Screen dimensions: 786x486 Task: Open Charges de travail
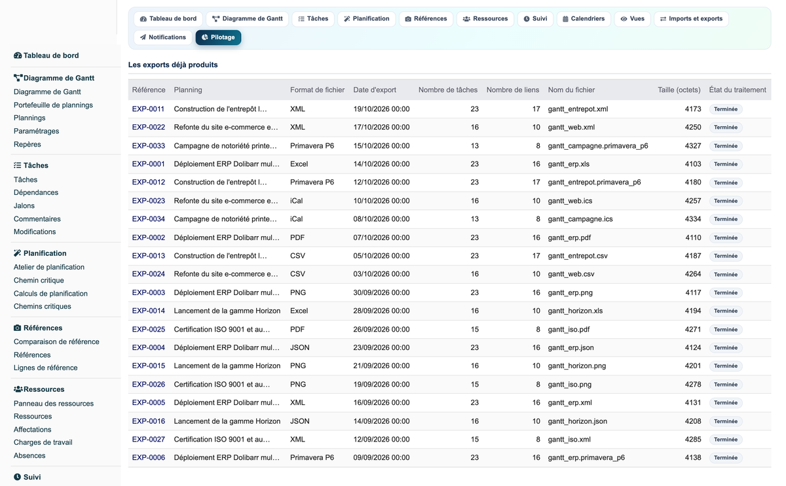[x=43, y=442]
